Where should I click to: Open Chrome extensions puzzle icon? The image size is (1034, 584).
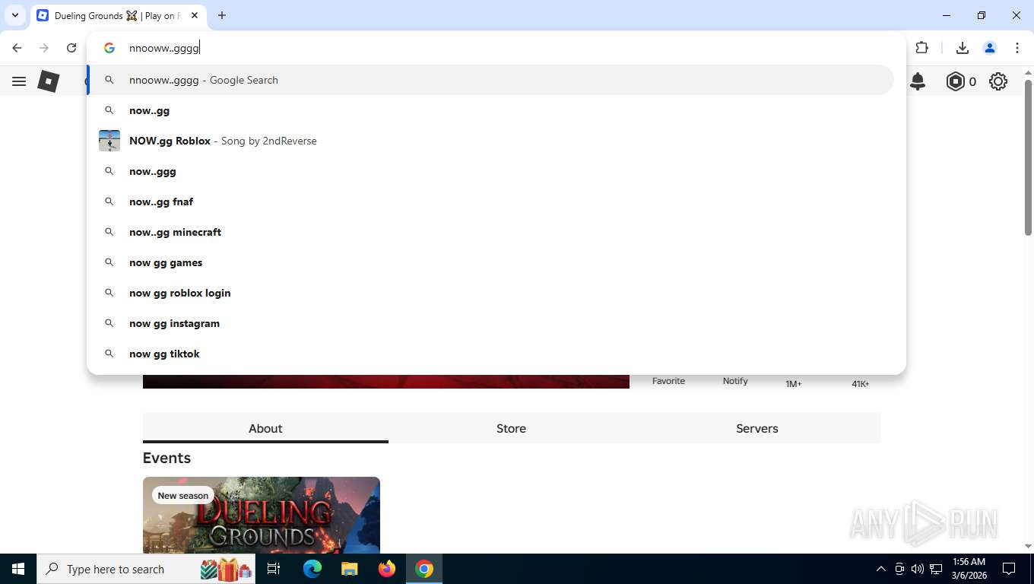(922, 48)
